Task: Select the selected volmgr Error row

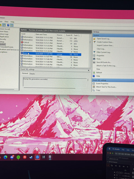Action: [51, 54]
